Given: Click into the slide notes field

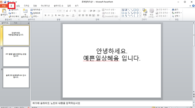Looking at the screenshot, I should tap(111, 103).
